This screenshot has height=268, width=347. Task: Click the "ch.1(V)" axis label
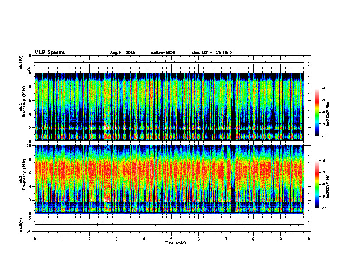21,62
